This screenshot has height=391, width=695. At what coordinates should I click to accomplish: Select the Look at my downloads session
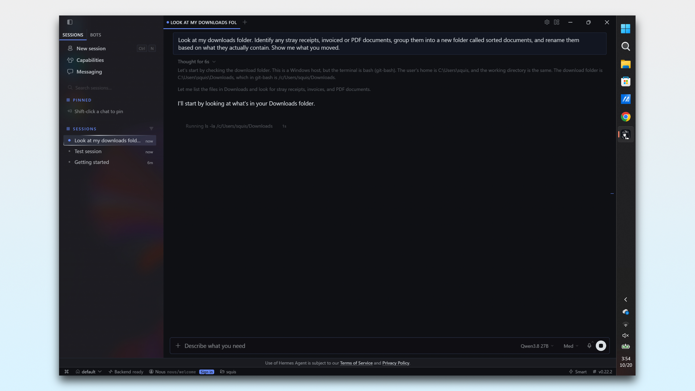click(110, 141)
